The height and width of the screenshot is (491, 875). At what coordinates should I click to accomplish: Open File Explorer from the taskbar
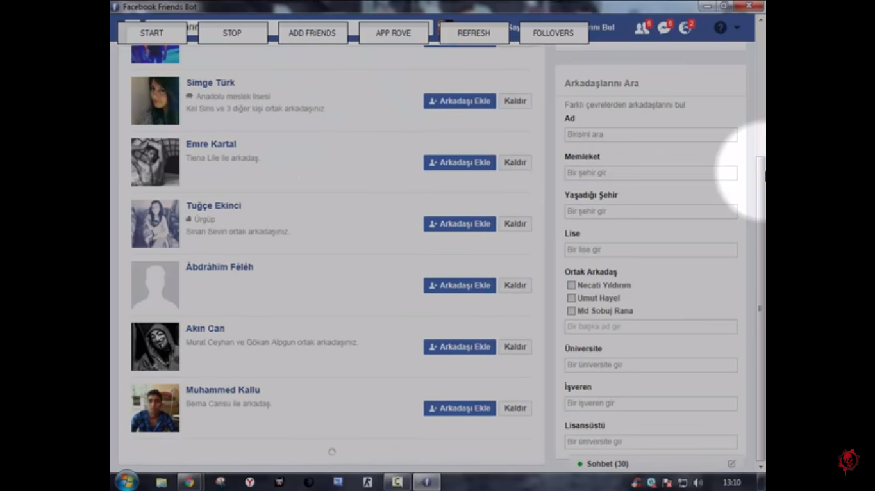click(162, 482)
